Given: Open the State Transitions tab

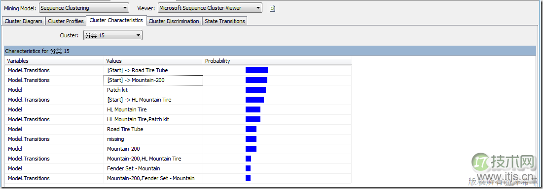Looking at the screenshot, I should click(x=225, y=21).
